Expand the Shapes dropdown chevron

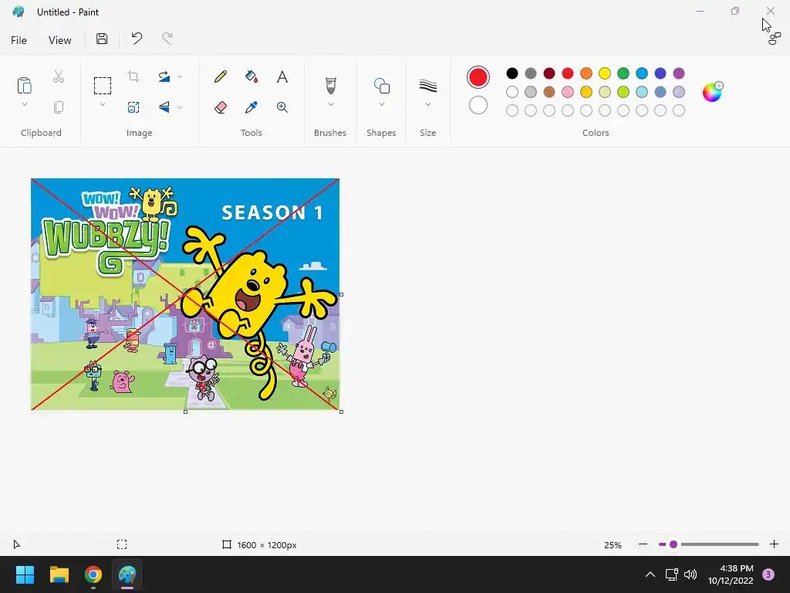[382, 104]
